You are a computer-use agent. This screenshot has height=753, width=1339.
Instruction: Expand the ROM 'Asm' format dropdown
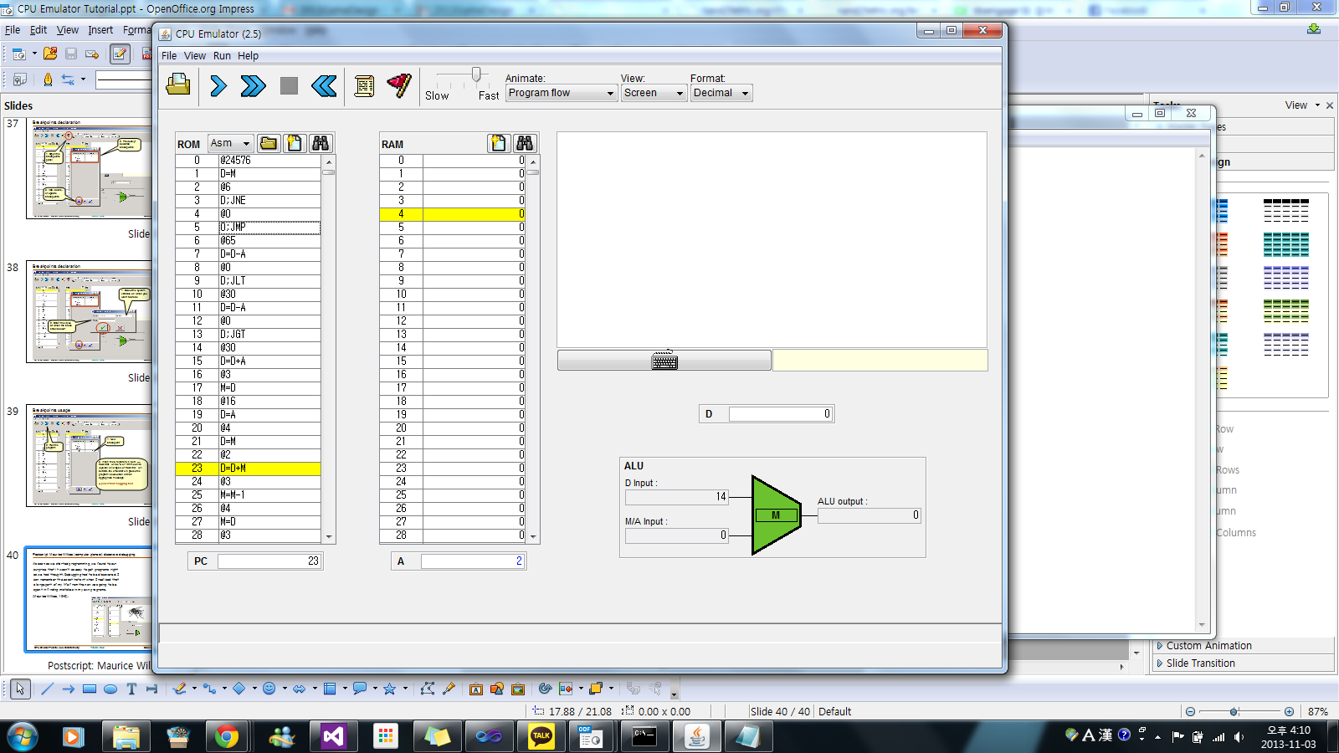pyautogui.click(x=231, y=143)
